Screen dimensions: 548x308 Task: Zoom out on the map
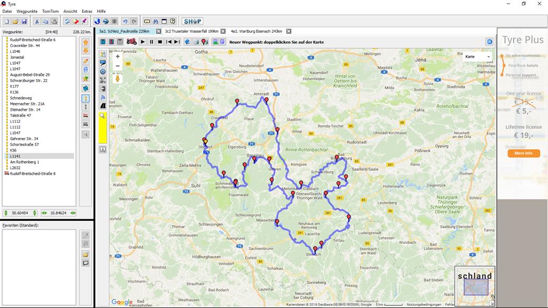click(118, 66)
